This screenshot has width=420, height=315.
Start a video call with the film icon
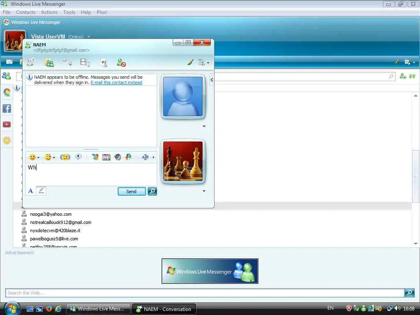85,63
